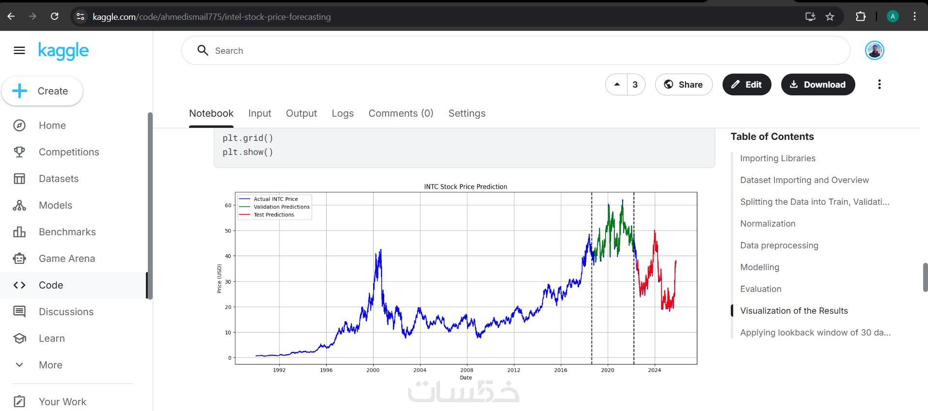Upvote the notebook with the arrow
The width and height of the screenshot is (928, 411).
click(616, 84)
